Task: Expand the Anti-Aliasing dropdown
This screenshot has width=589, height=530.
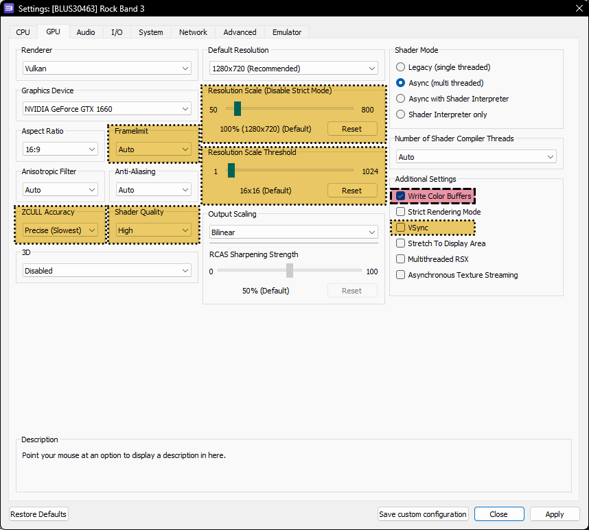Action: (153, 190)
